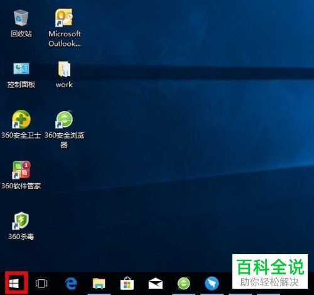Image resolution: width=314 pixels, height=295 pixels.
Task: Open Microsoft Store from the taskbar
Action: (x=127, y=284)
